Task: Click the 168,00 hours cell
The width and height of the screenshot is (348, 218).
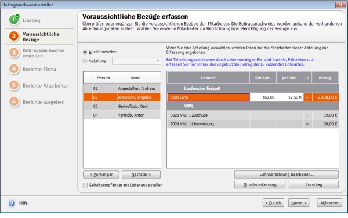Action: (263, 97)
